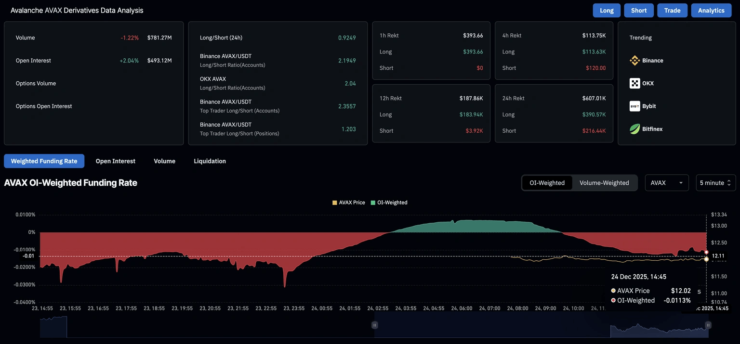Switch to the Liquidation tab
The image size is (740, 344).
point(210,161)
